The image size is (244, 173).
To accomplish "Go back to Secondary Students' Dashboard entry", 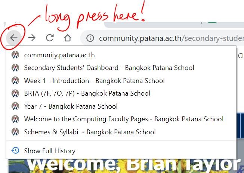I will pyautogui.click(x=121, y=68).
